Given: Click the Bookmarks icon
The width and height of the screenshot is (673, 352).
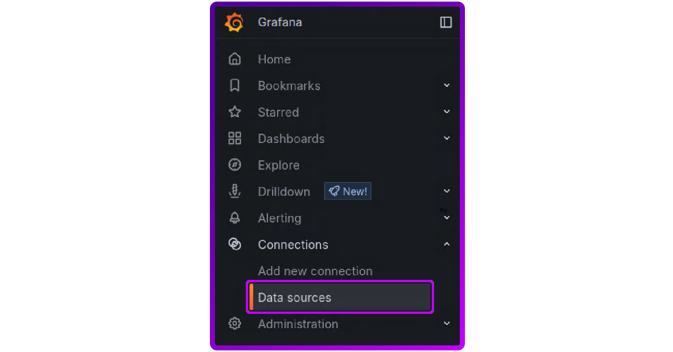Looking at the screenshot, I should click(x=235, y=85).
